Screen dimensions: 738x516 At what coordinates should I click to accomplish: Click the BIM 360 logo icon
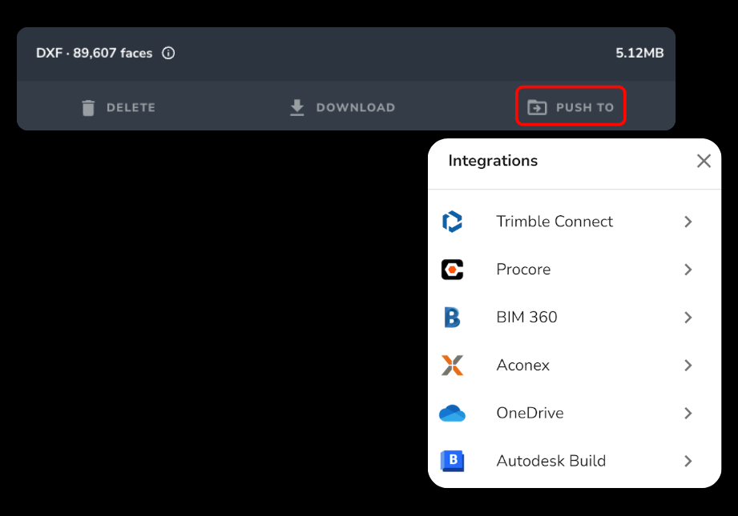pyautogui.click(x=452, y=318)
